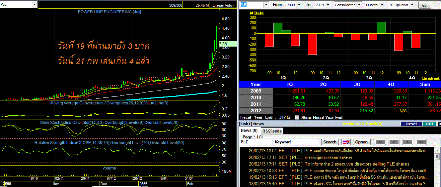
Task: Click the Volume panel label
Action: [109, 168]
